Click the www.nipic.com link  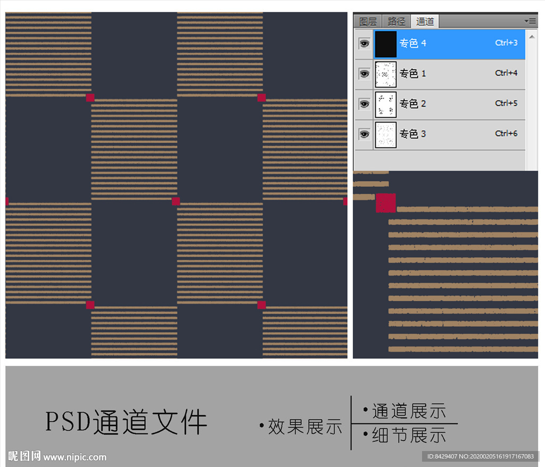point(75,457)
